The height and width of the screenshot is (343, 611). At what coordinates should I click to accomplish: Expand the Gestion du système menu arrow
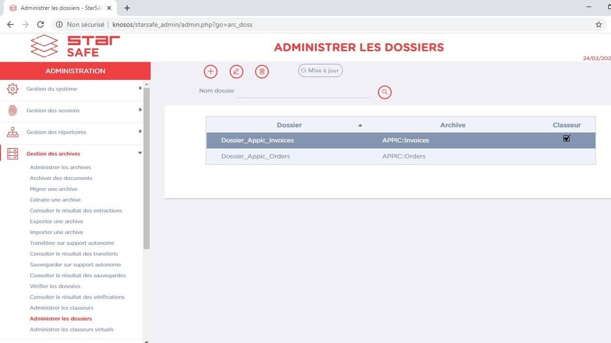pyautogui.click(x=140, y=88)
